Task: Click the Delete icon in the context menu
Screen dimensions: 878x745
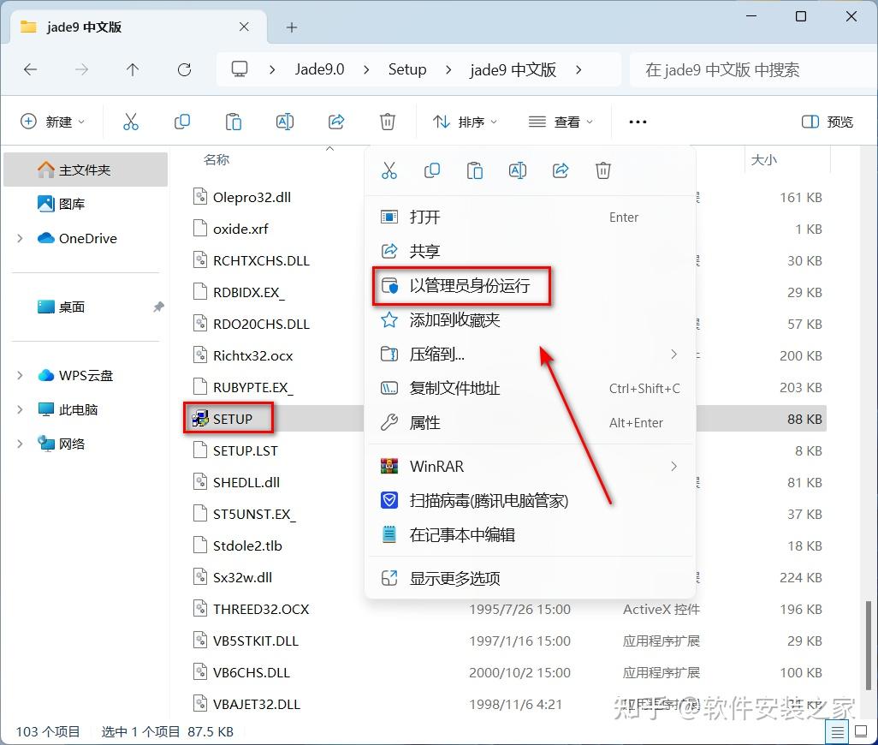Action: click(x=602, y=170)
